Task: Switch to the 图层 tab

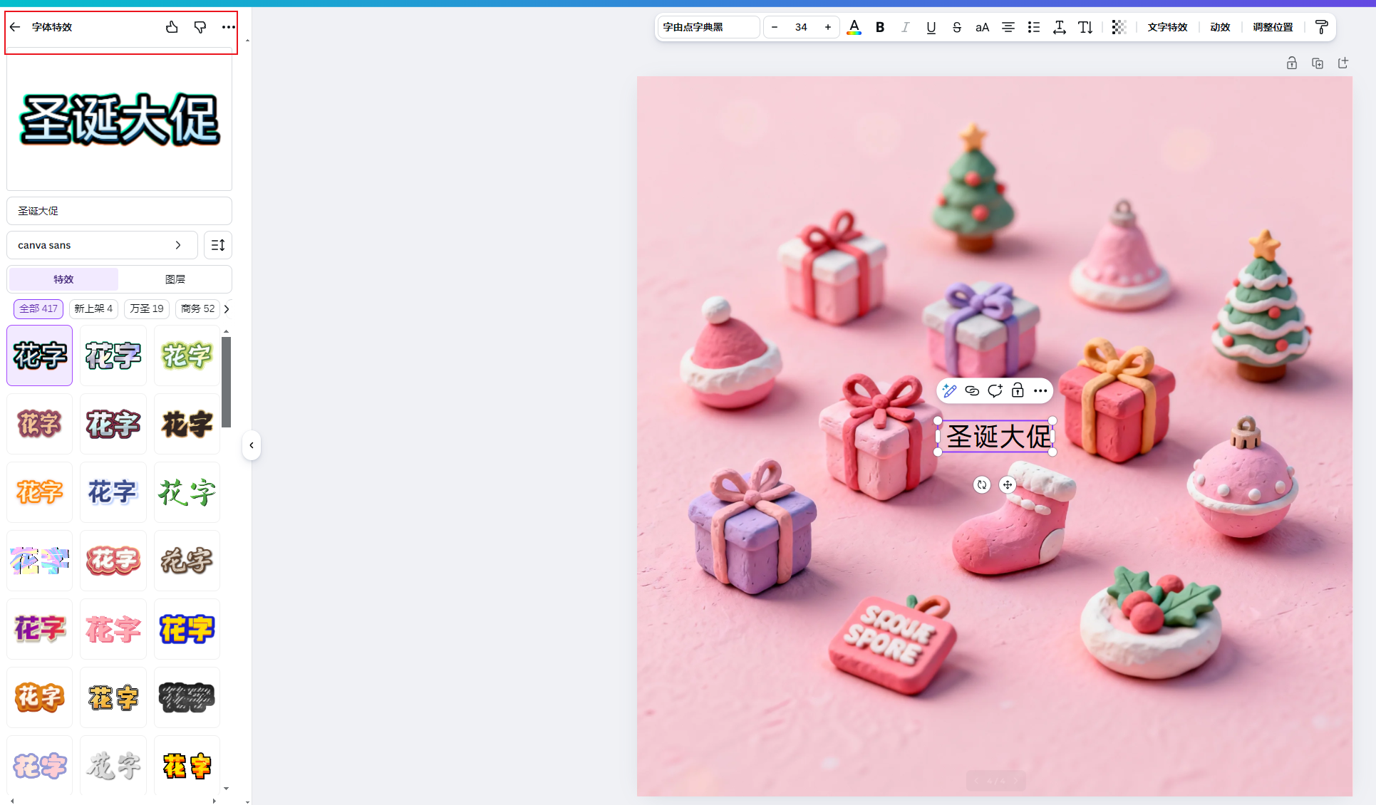Action: [x=175, y=279]
